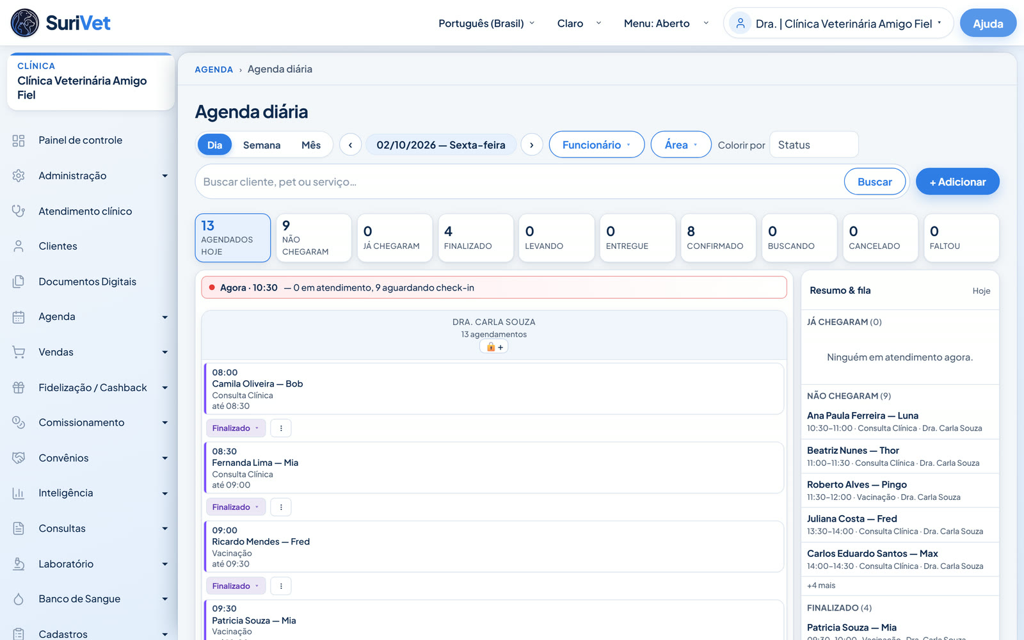Screen dimensions: 1024x640
Task: Click the Banco de Sangue drop icon
Action: (19, 599)
